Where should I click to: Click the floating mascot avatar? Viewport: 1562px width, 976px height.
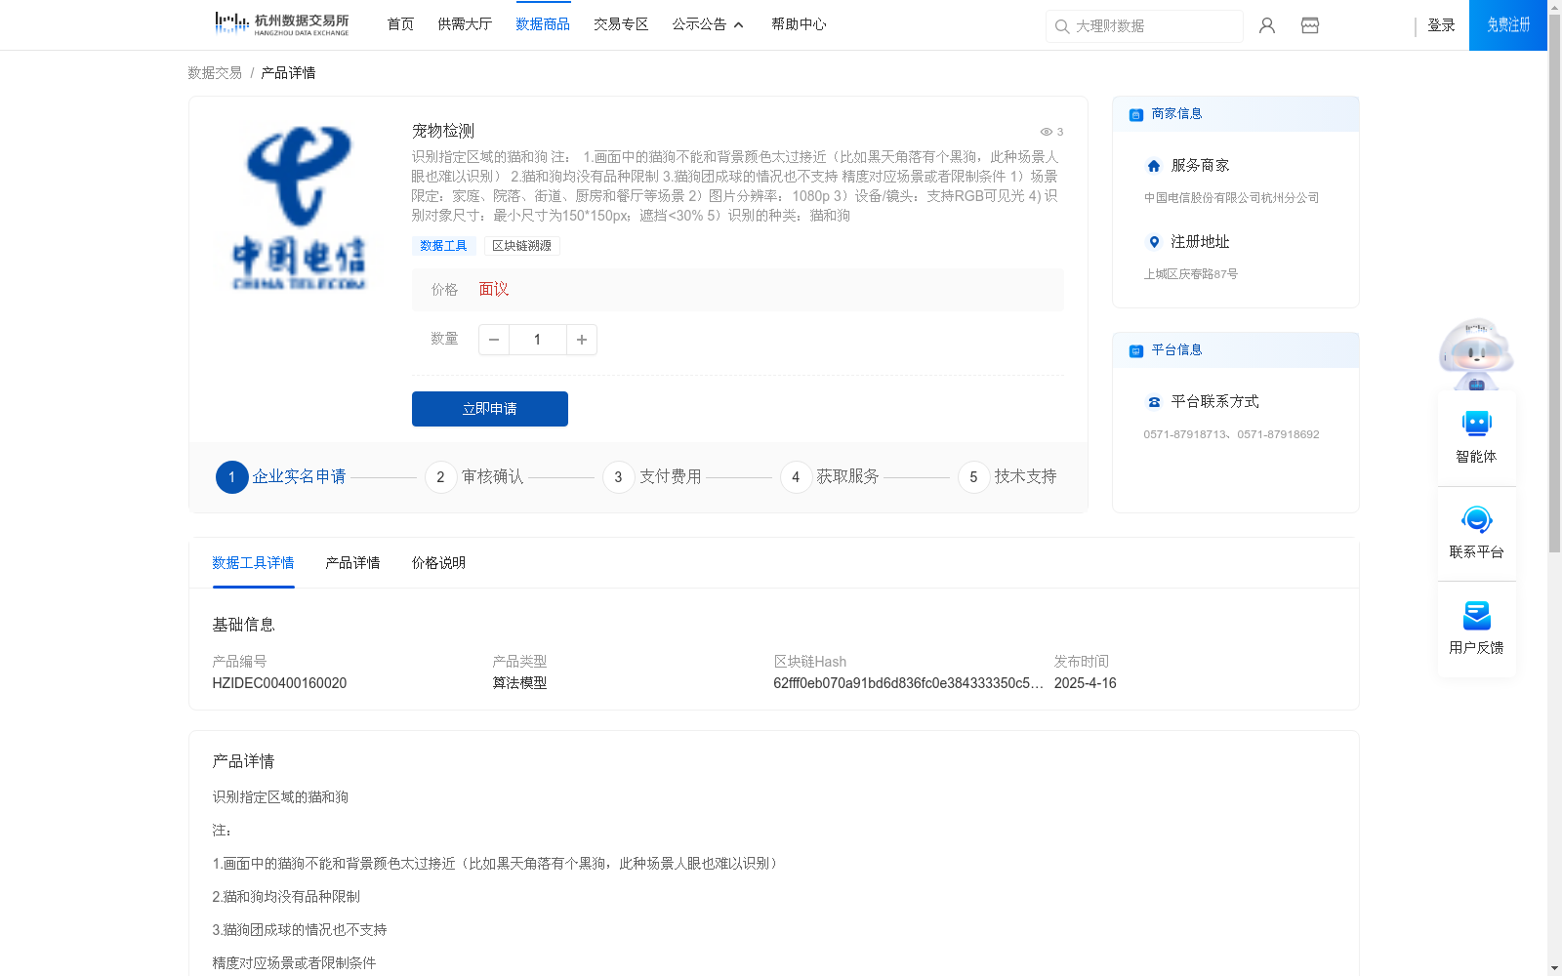(1475, 353)
